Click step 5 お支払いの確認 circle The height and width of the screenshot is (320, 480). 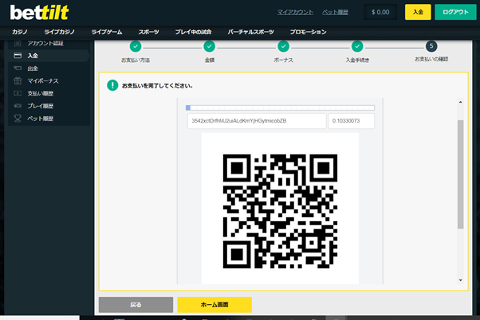coord(431,46)
